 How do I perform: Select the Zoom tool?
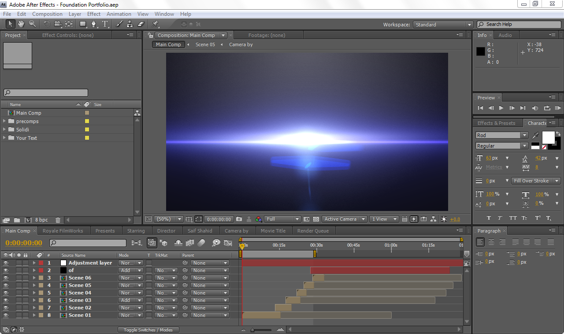coord(32,24)
